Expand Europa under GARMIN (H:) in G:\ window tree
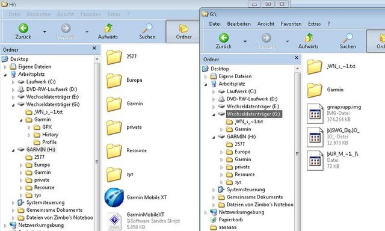Viewport: 385px width, 231px height. click(221, 152)
